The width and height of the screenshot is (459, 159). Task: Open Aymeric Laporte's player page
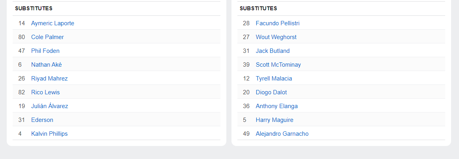pos(53,23)
